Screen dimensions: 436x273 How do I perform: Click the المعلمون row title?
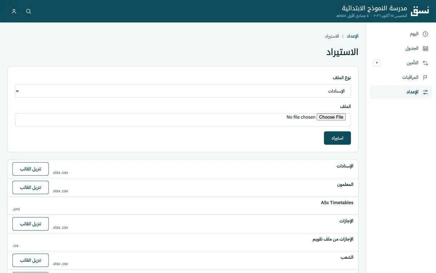point(345,185)
